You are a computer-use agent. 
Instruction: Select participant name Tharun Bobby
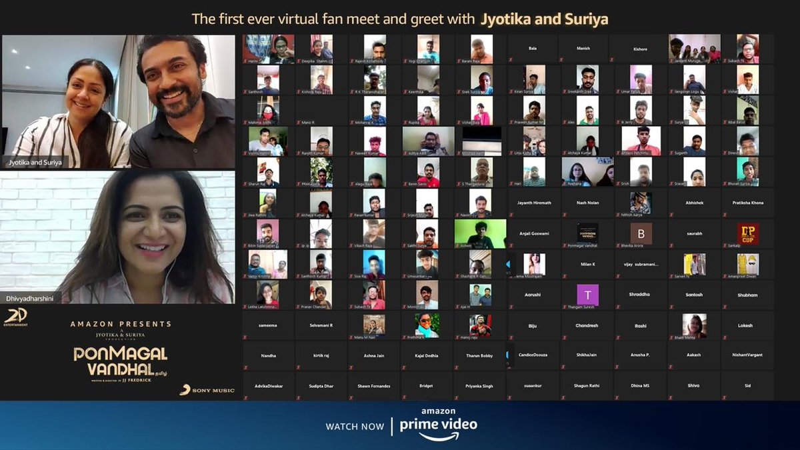tap(480, 355)
